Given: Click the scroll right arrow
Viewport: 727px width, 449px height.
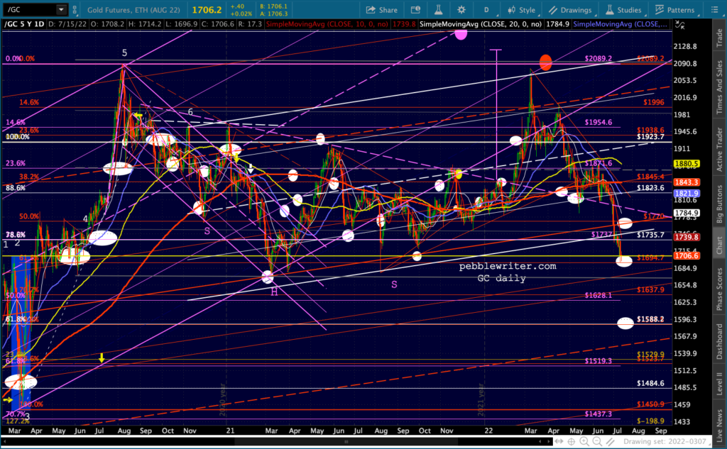Looking at the screenshot, I should 547,442.
